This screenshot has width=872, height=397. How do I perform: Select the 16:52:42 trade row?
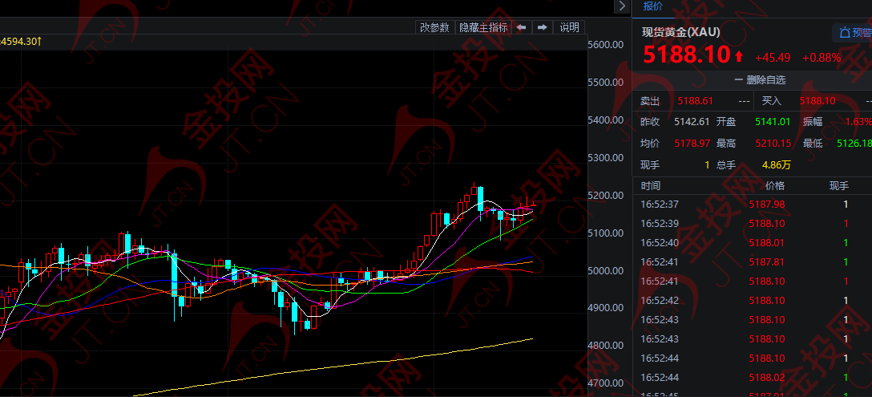pos(753,300)
